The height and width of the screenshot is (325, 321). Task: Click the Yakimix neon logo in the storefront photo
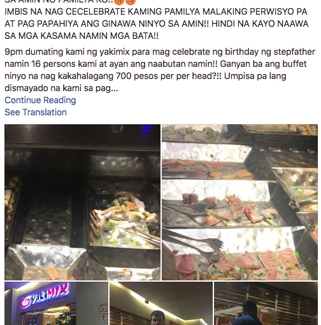pos(45,295)
